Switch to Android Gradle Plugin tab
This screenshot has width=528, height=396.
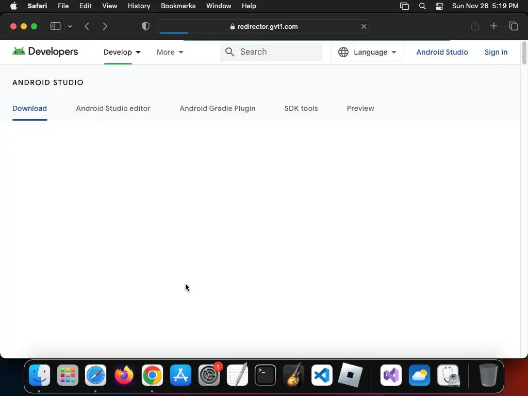(x=218, y=108)
